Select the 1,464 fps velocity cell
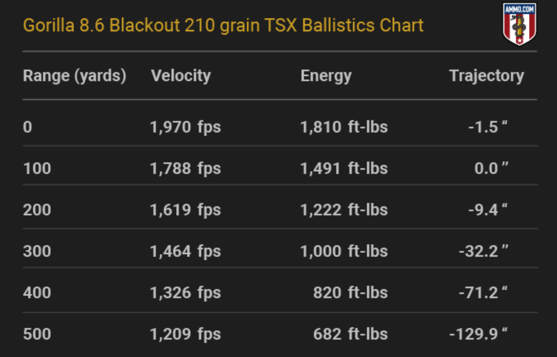 tap(186, 251)
